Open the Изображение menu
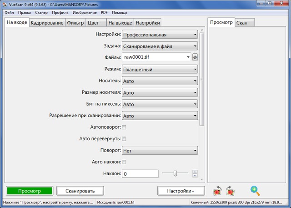This screenshot has width=291, height=208. point(85,13)
